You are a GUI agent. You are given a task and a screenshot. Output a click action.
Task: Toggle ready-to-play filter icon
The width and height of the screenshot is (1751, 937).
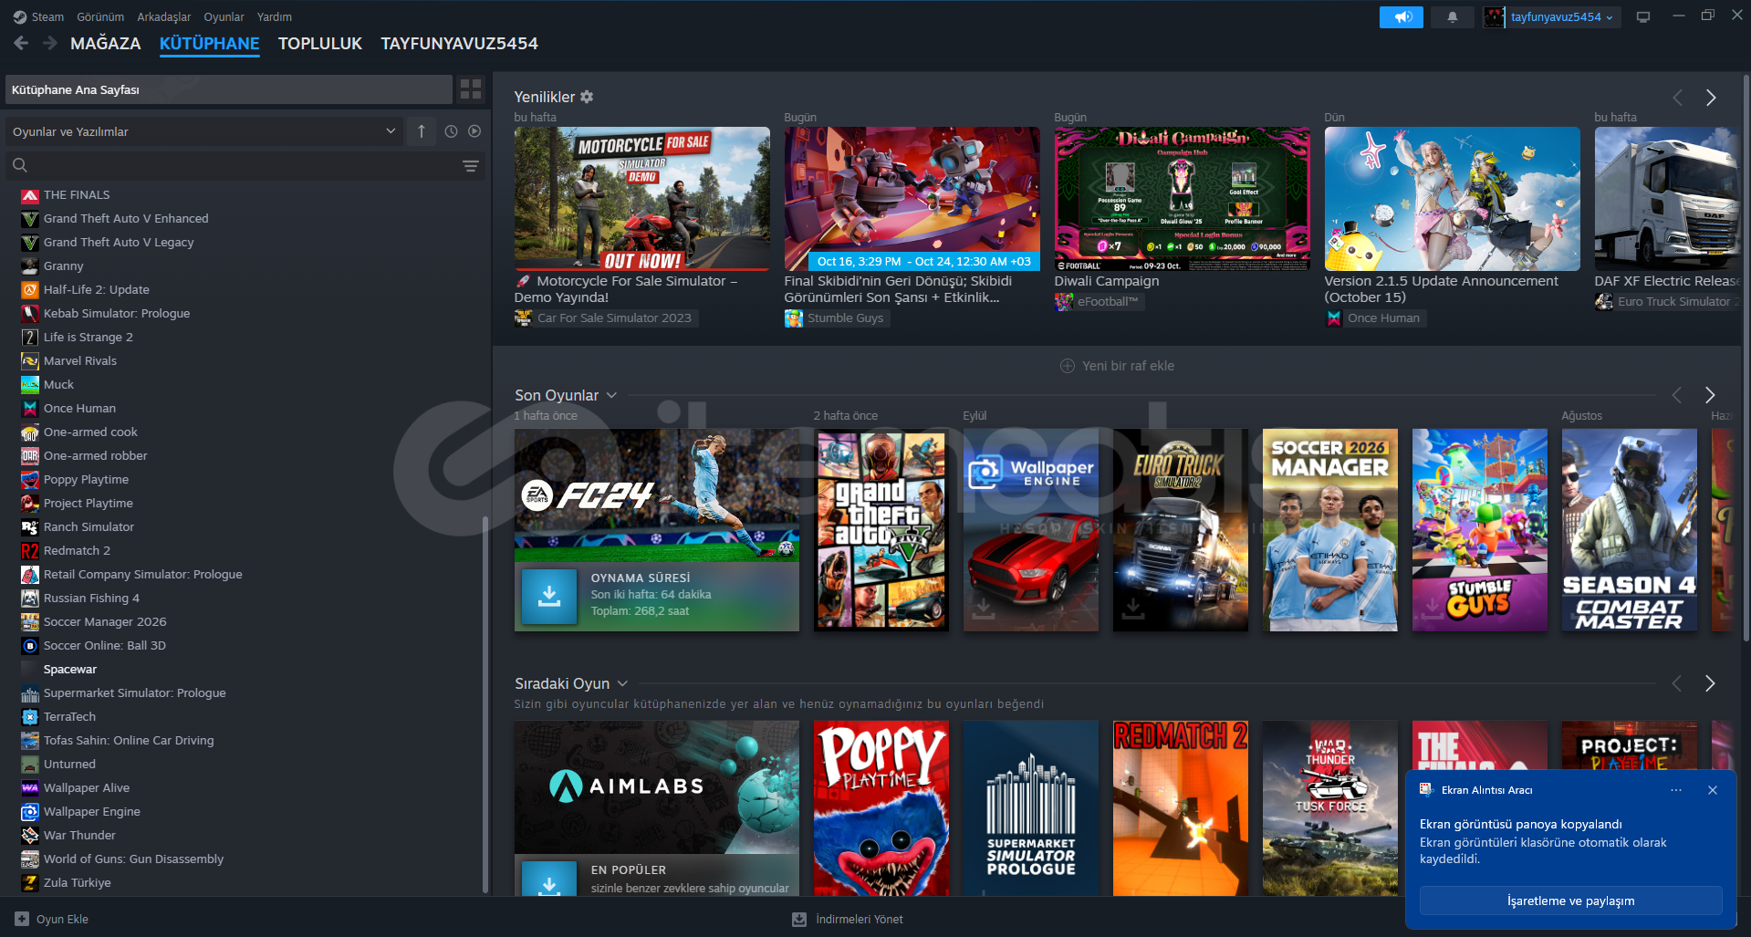(x=474, y=131)
